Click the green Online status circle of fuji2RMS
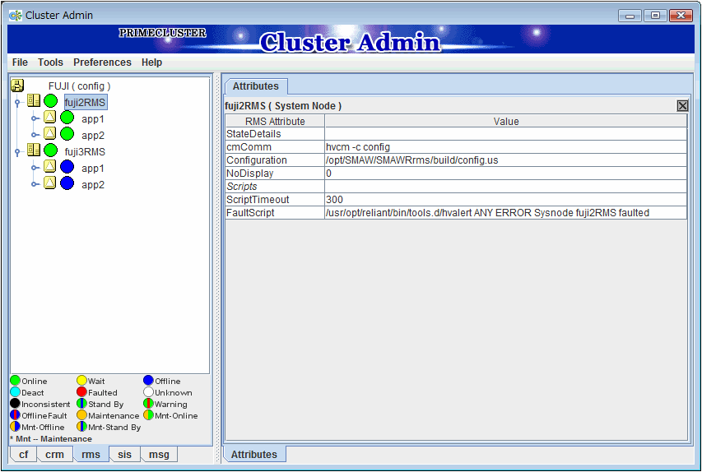Image resolution: width=702 pixels, height=472 pixels. point(50,101)
